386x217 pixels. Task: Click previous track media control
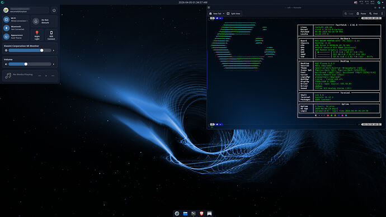tap(40, 76)
